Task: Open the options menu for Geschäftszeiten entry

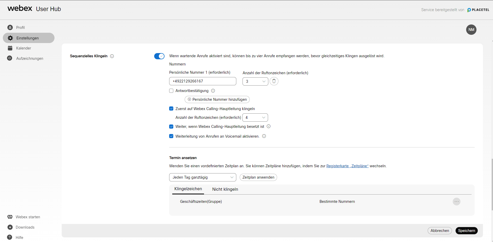Action: [x=456, y=202]
